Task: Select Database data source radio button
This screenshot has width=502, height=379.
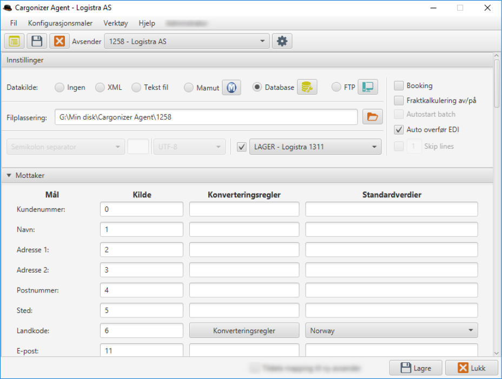Action: [257, 87]
